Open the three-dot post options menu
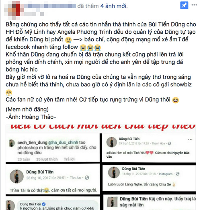The width and height of the screenshot is (201, 210). click(194, 5)
